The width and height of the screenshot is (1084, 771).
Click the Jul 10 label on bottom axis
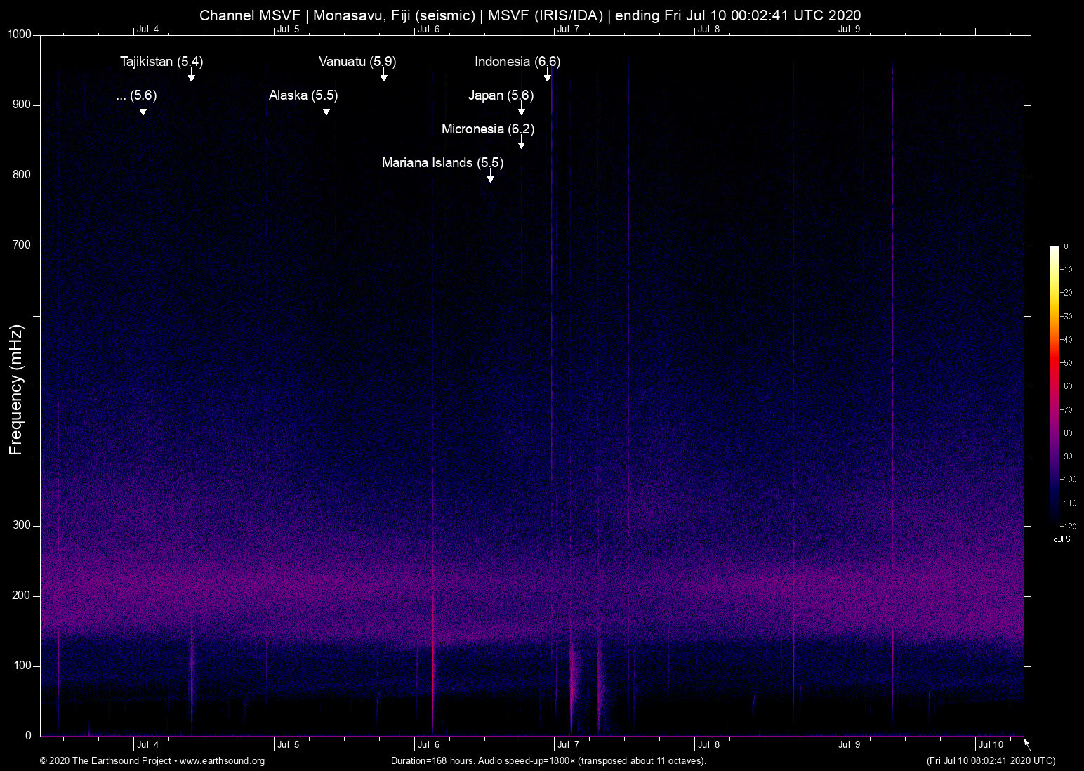coord(991,744)
